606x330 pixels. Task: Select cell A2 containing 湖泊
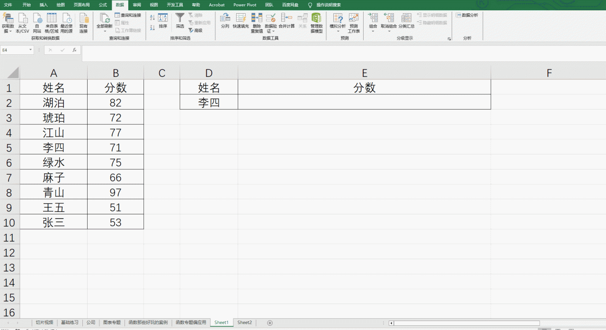(x=53, y=102)
